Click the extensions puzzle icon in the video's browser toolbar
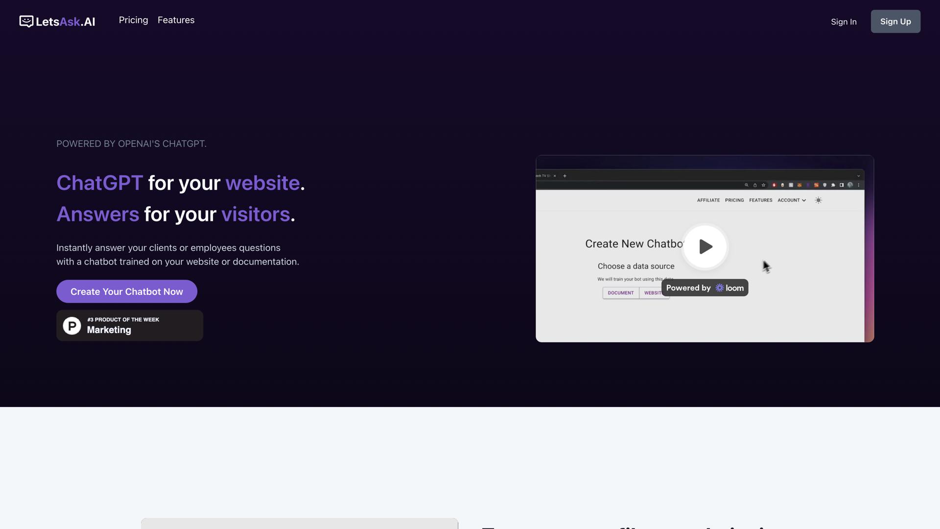Viewport: 940px width, 529px height. [833, 185]
